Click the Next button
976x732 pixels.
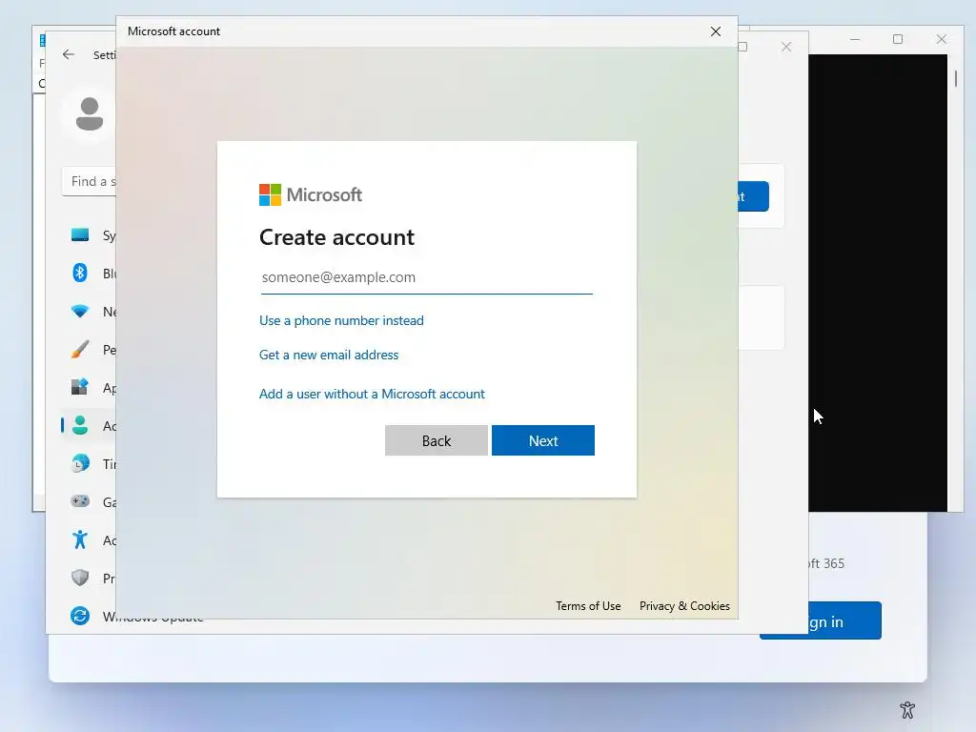(542, 440)
